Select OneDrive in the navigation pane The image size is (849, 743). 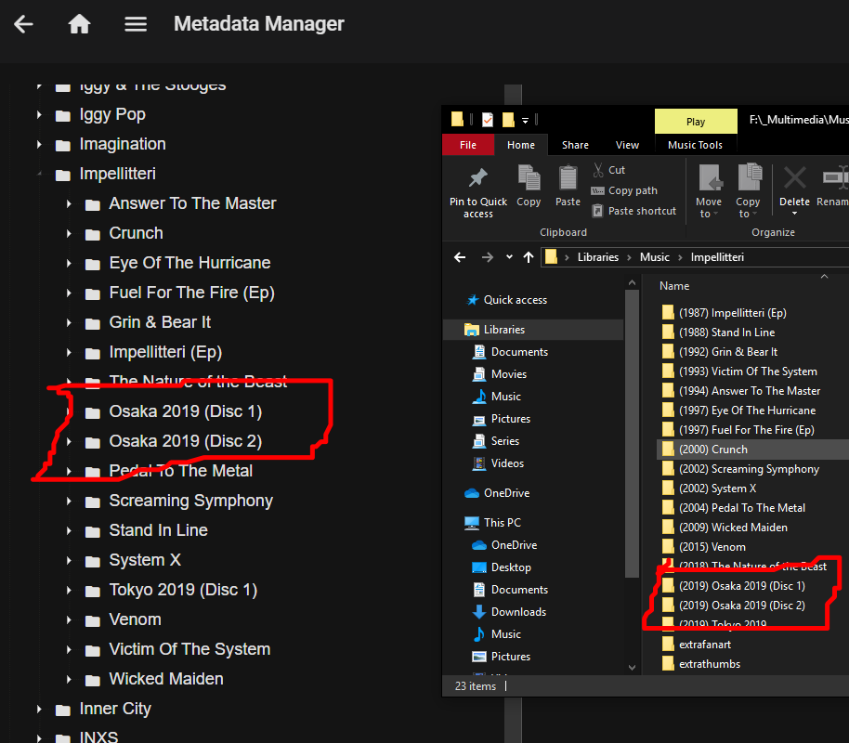click(506, 493)
